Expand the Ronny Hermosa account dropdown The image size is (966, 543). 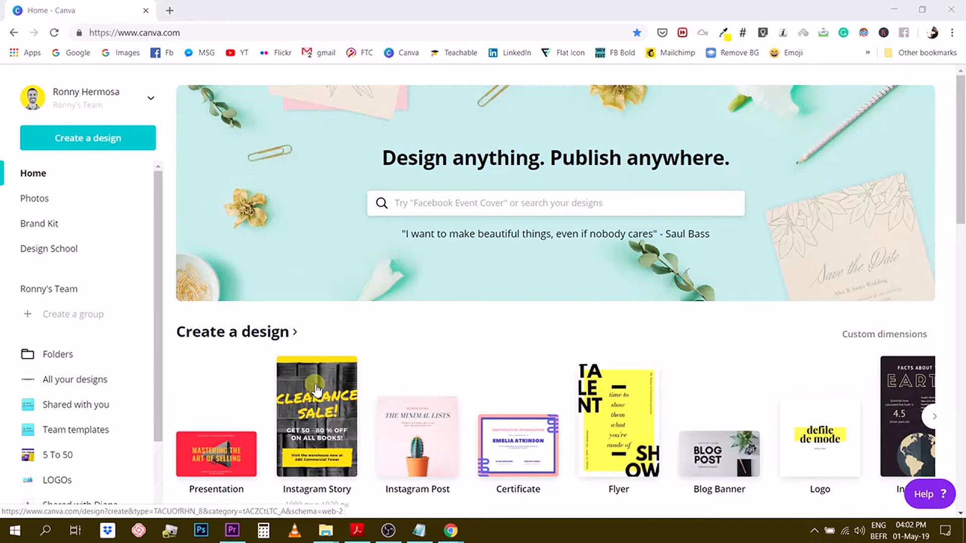pos(150,98)
